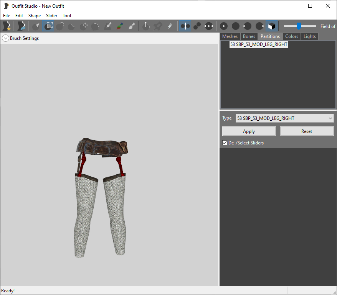
Task: Click the Reset button
Action: click(307, 131)
